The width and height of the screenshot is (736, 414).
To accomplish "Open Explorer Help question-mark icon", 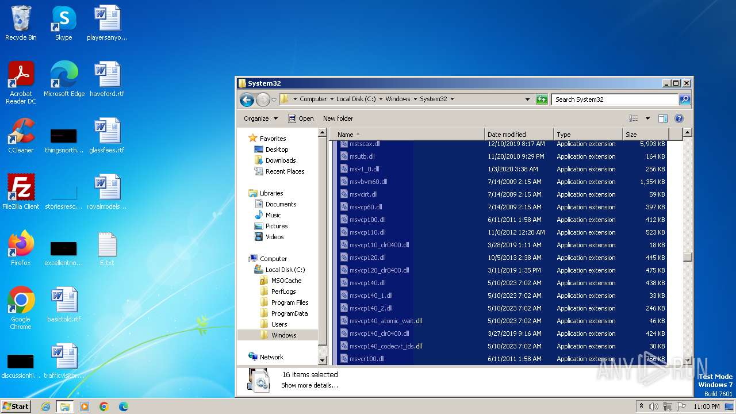I will pos(679,118).
